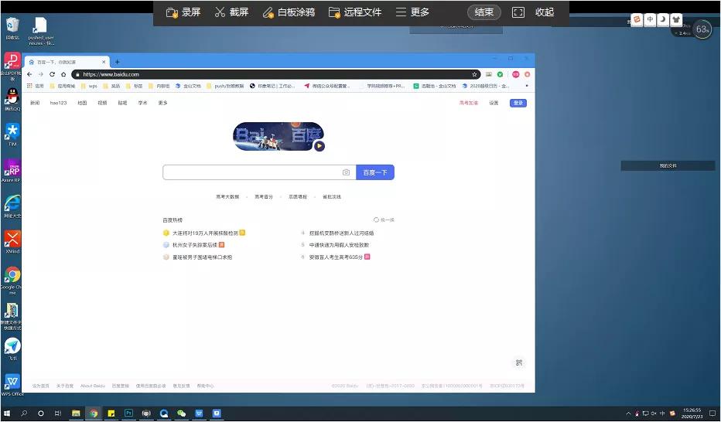The height and width of the screenshot is (422, 721).
Task: Open the push/技能数据 bookmark folder
Action: [225, 86]
